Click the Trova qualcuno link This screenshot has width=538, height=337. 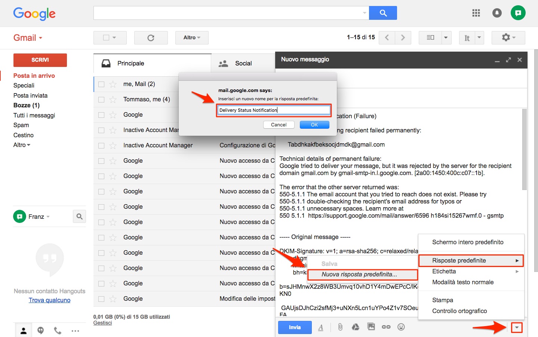[49, 300]
